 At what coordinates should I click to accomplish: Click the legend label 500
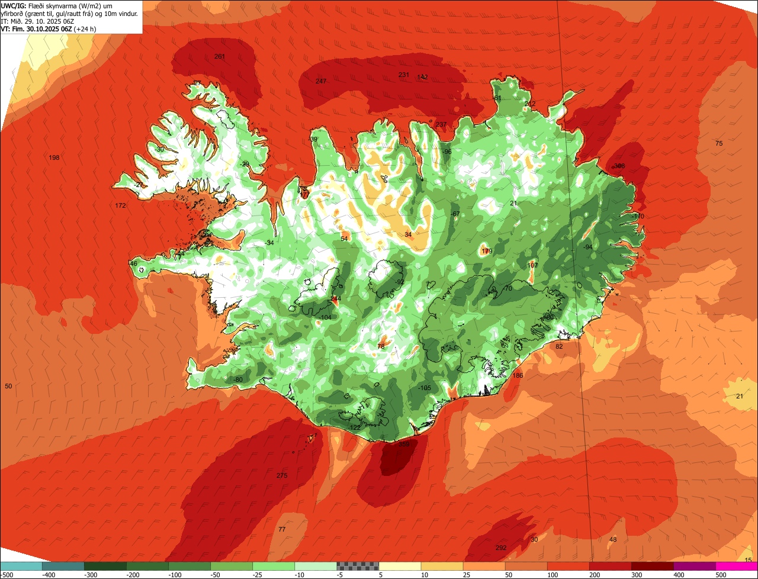[720, 575]
